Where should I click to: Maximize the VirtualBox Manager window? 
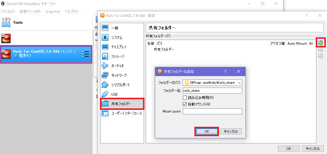click(263, 4)
